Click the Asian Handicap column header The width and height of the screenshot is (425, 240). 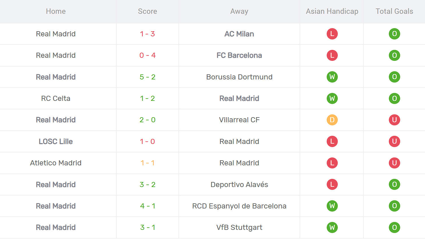click(x=332, y=11)
